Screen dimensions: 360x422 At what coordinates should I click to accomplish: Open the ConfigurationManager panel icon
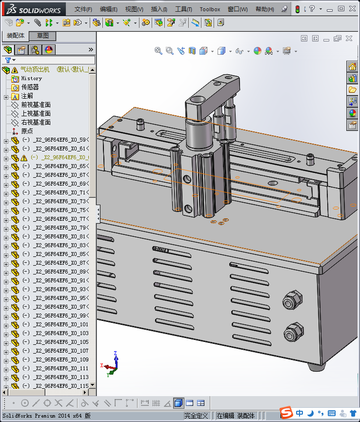click(x=35, y=50)
